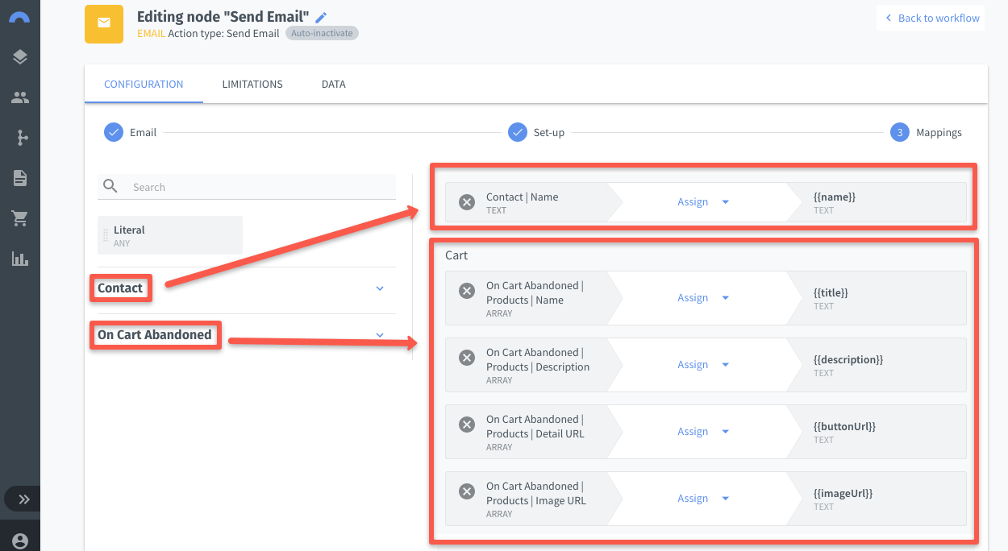Expand the Contact section chevron

click(381, 288)
